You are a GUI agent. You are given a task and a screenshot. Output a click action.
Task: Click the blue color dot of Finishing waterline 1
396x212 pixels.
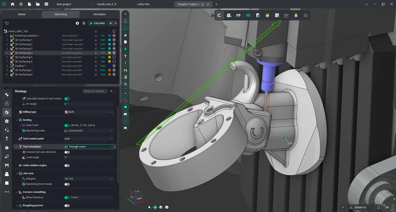(110, 36)
